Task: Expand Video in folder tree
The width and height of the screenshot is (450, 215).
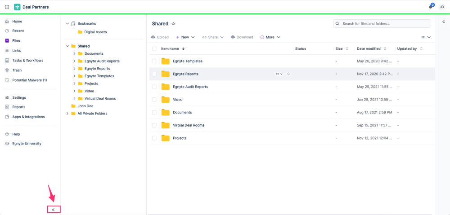Action: tap(74, 91)
